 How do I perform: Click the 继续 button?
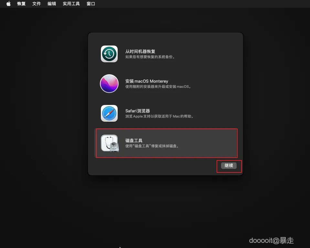pos(229,165)
